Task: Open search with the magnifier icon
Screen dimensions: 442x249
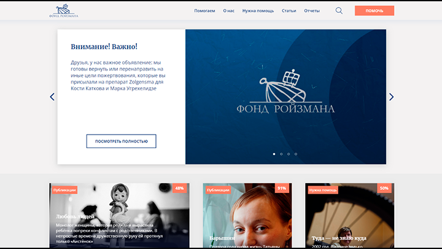Action: coord(339,10)
